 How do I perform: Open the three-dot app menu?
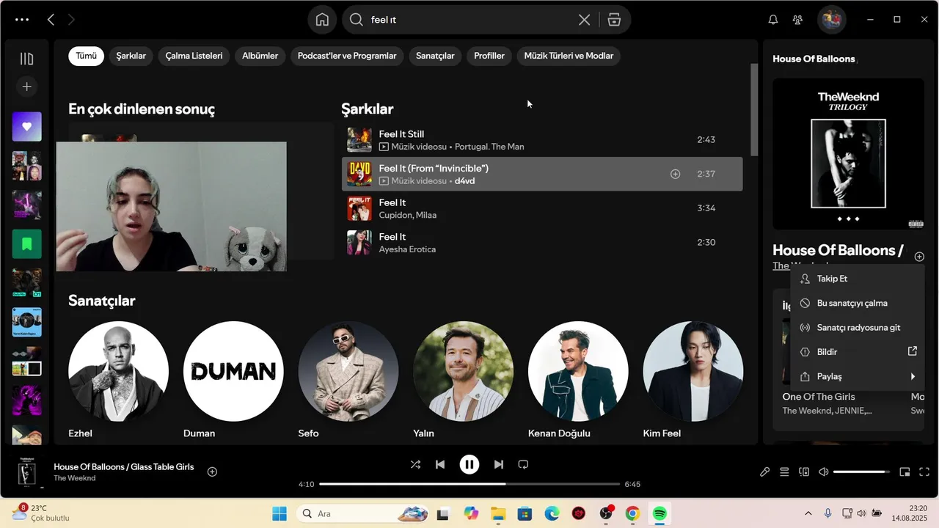pyautogui.click(x=22, y=20)
